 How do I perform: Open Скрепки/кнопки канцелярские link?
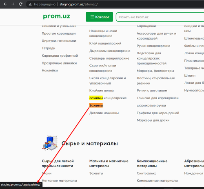click(x=103, y=68)
